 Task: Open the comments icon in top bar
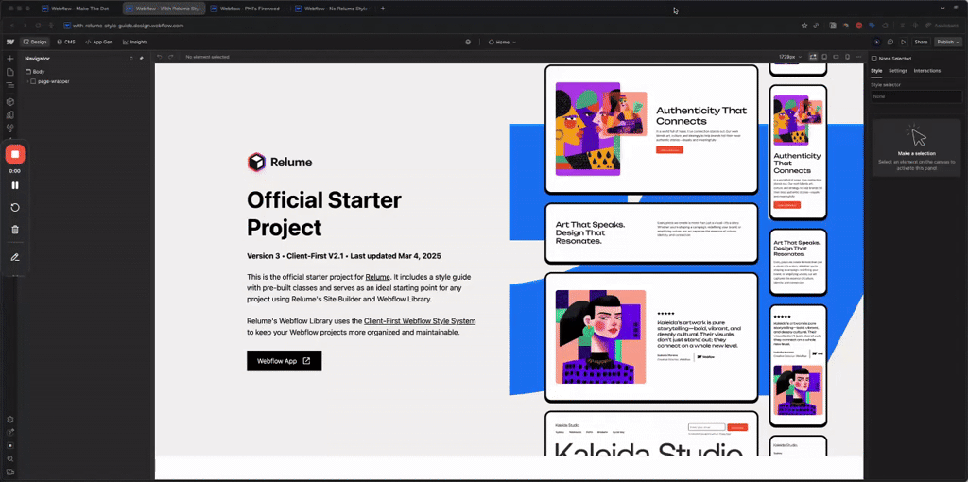(x=890, y=42)
